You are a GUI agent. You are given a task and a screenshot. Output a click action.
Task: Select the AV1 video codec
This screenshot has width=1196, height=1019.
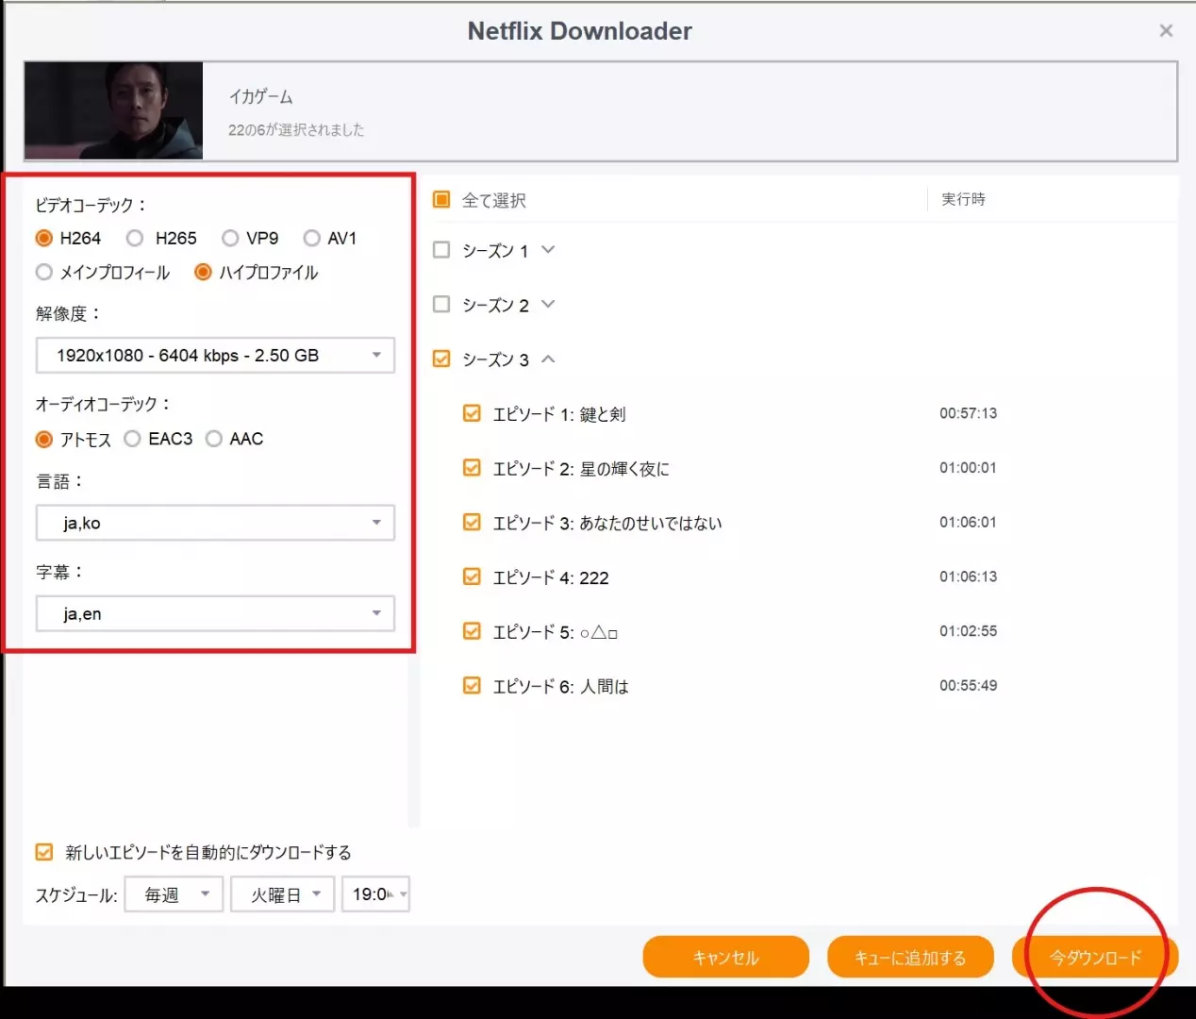tap(312, 238)
